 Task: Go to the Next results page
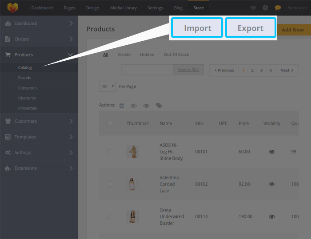pyautogui.click(x=287, y=71)
